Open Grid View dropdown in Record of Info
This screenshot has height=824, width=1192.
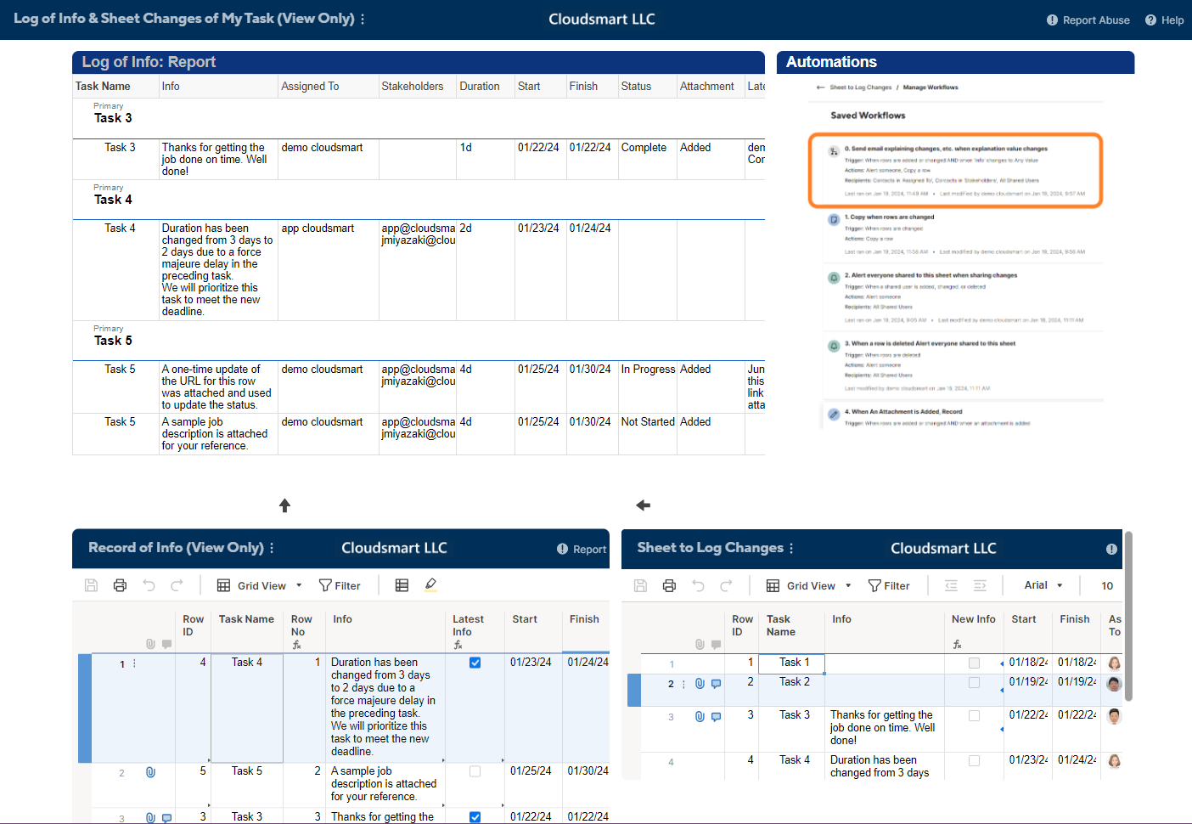[259, 585]
